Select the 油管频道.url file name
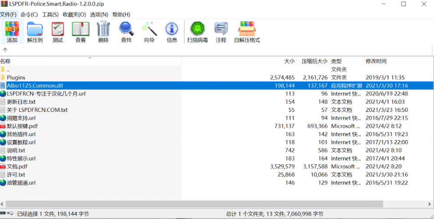 click(21, 183)
